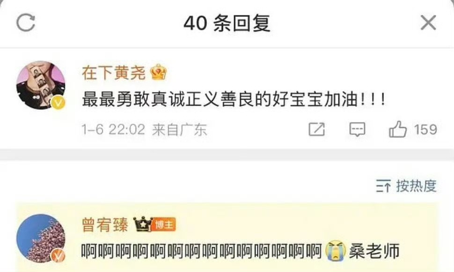
Task: Open the 按热度 sort order dropdown
Action: (406, 186)
